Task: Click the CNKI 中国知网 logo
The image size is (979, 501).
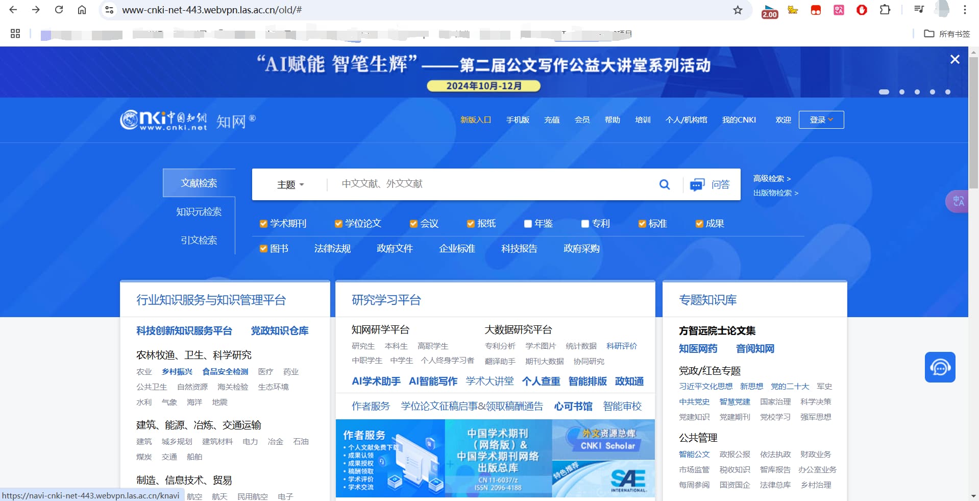Action: (163, 120)
